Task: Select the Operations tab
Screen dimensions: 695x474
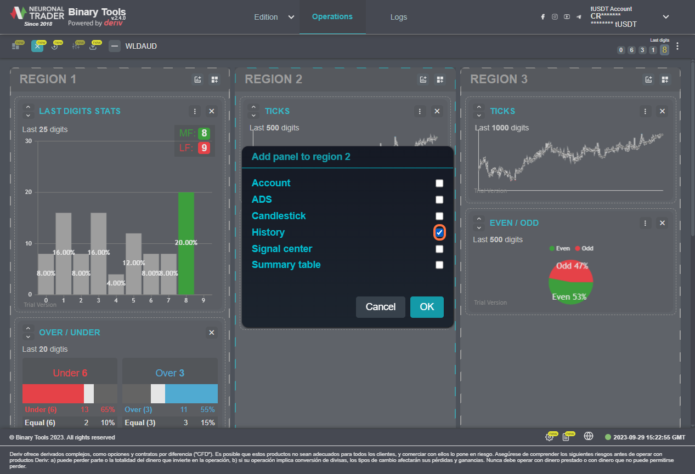Action: [x=332, y=16]
